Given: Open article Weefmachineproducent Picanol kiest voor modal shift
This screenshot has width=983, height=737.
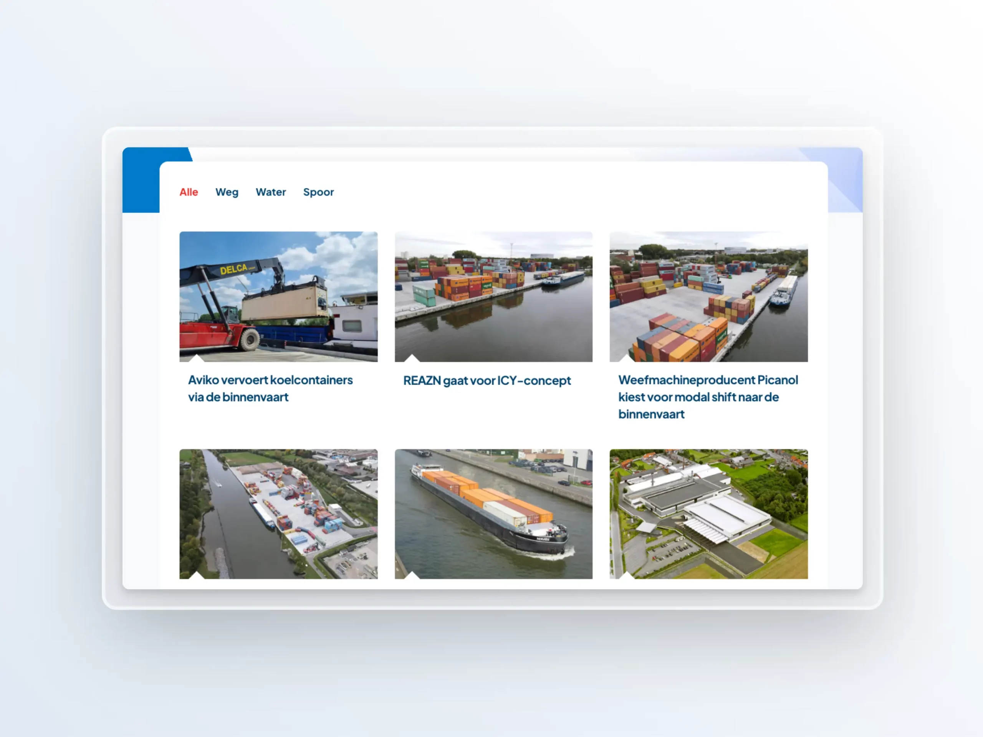Looking at the screenshot, I should point(707,397).
